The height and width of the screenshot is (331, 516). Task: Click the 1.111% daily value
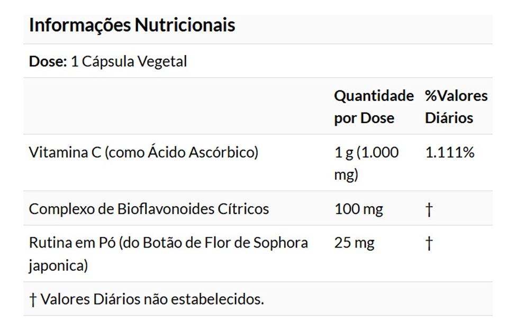(x=450, y=152)
